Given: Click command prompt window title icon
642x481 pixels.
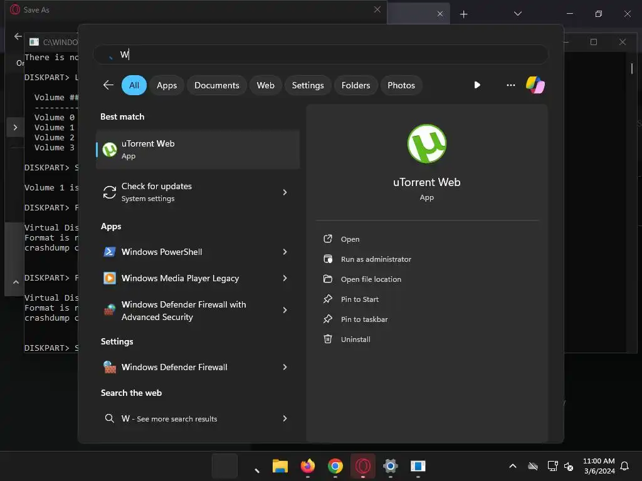Looking at the screenshot, I should [x=34, y=42].
